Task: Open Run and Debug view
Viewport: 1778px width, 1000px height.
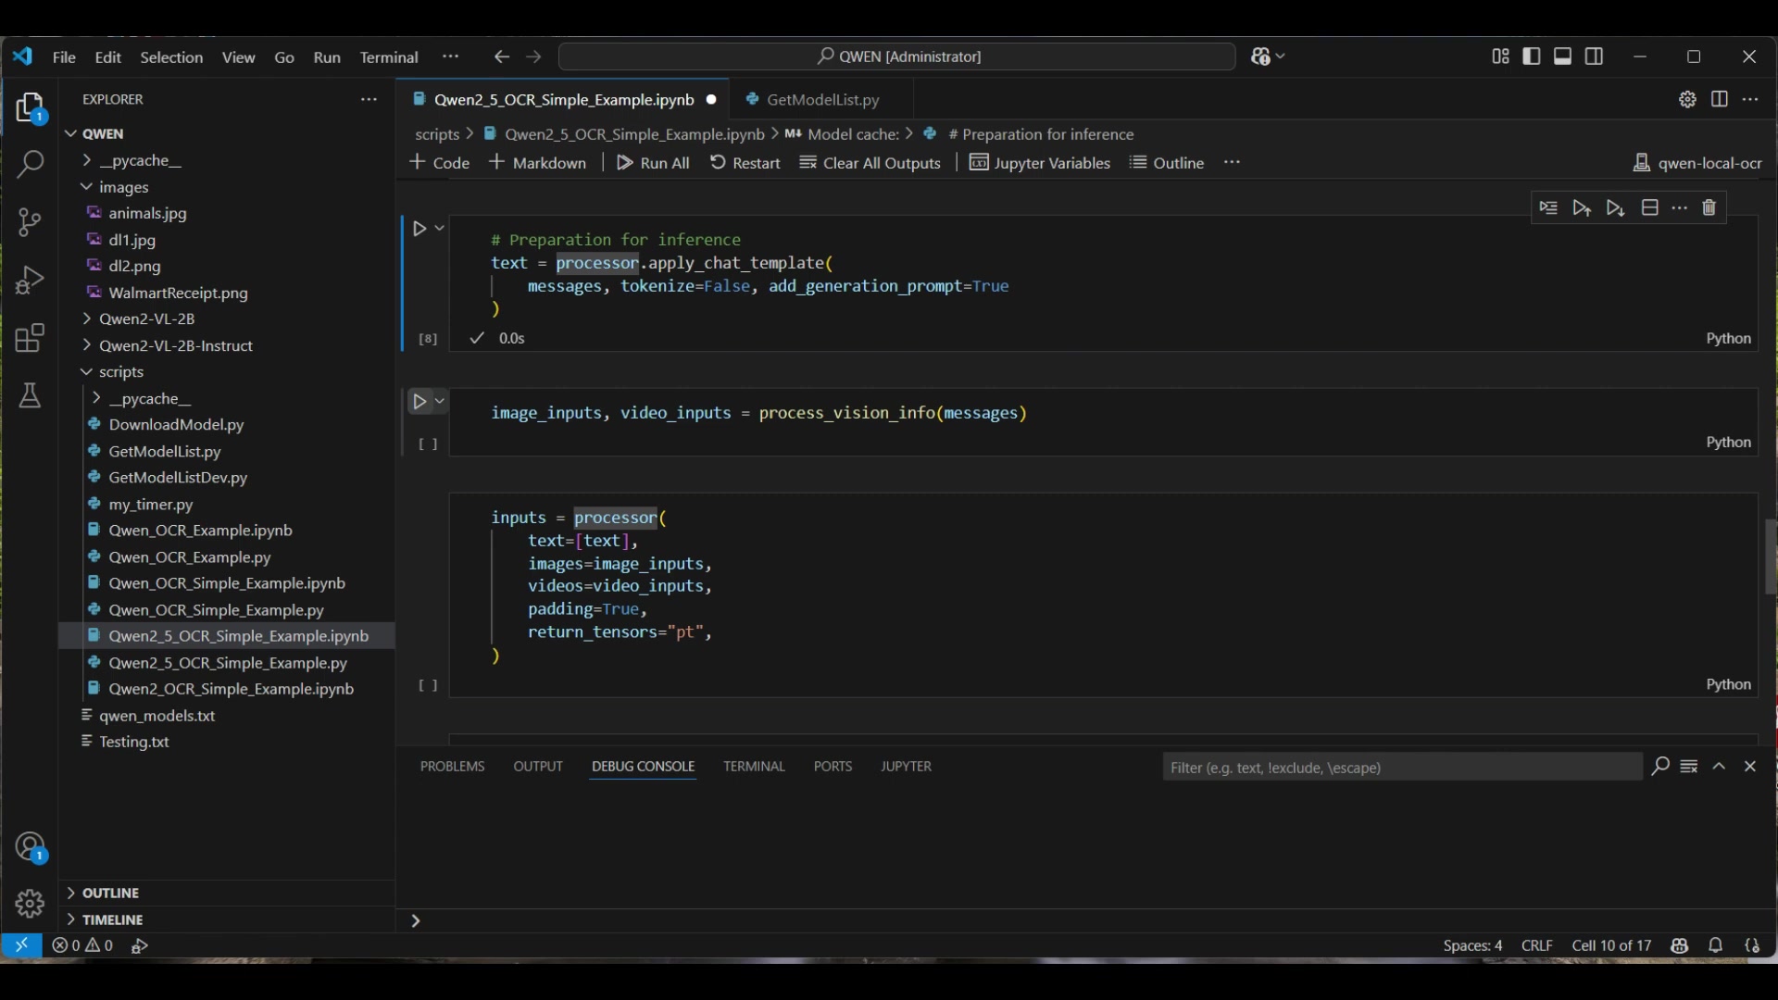Action: (x=30, y=280)
